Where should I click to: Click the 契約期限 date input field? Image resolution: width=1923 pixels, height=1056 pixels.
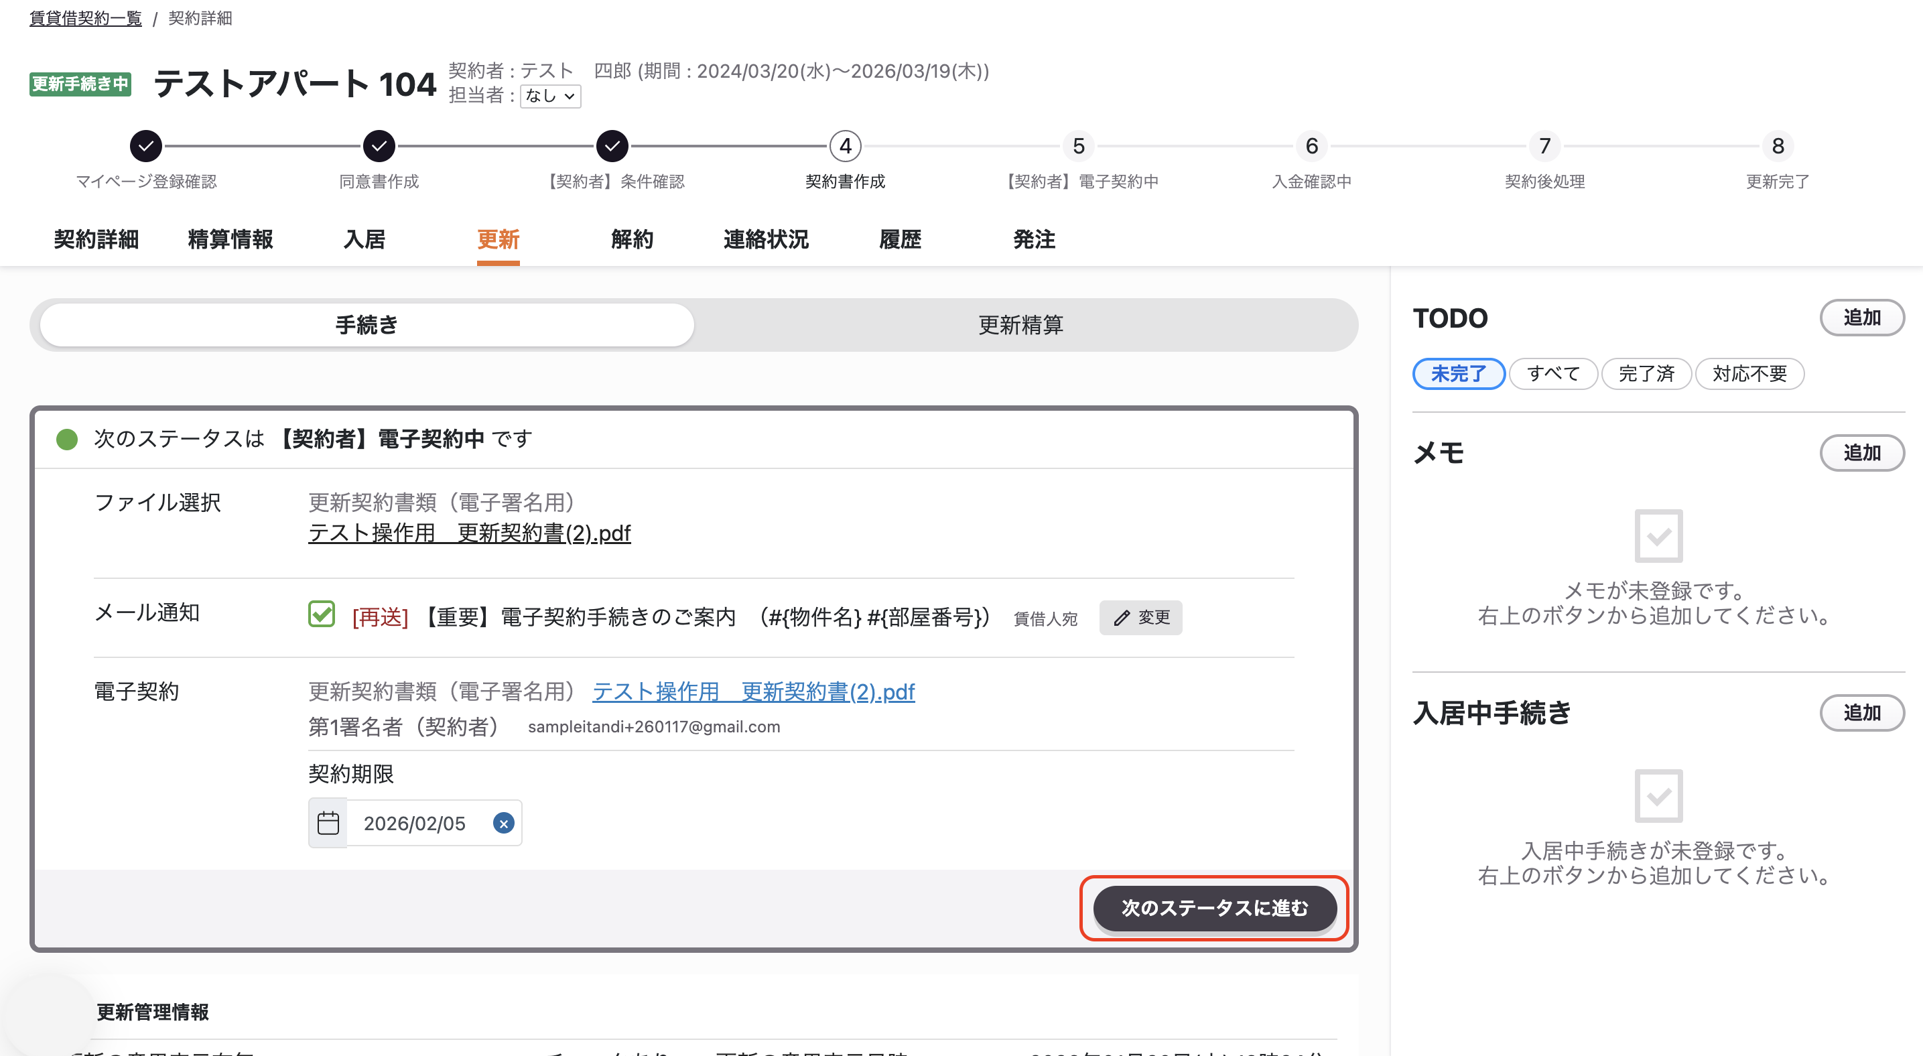[415, 823]
